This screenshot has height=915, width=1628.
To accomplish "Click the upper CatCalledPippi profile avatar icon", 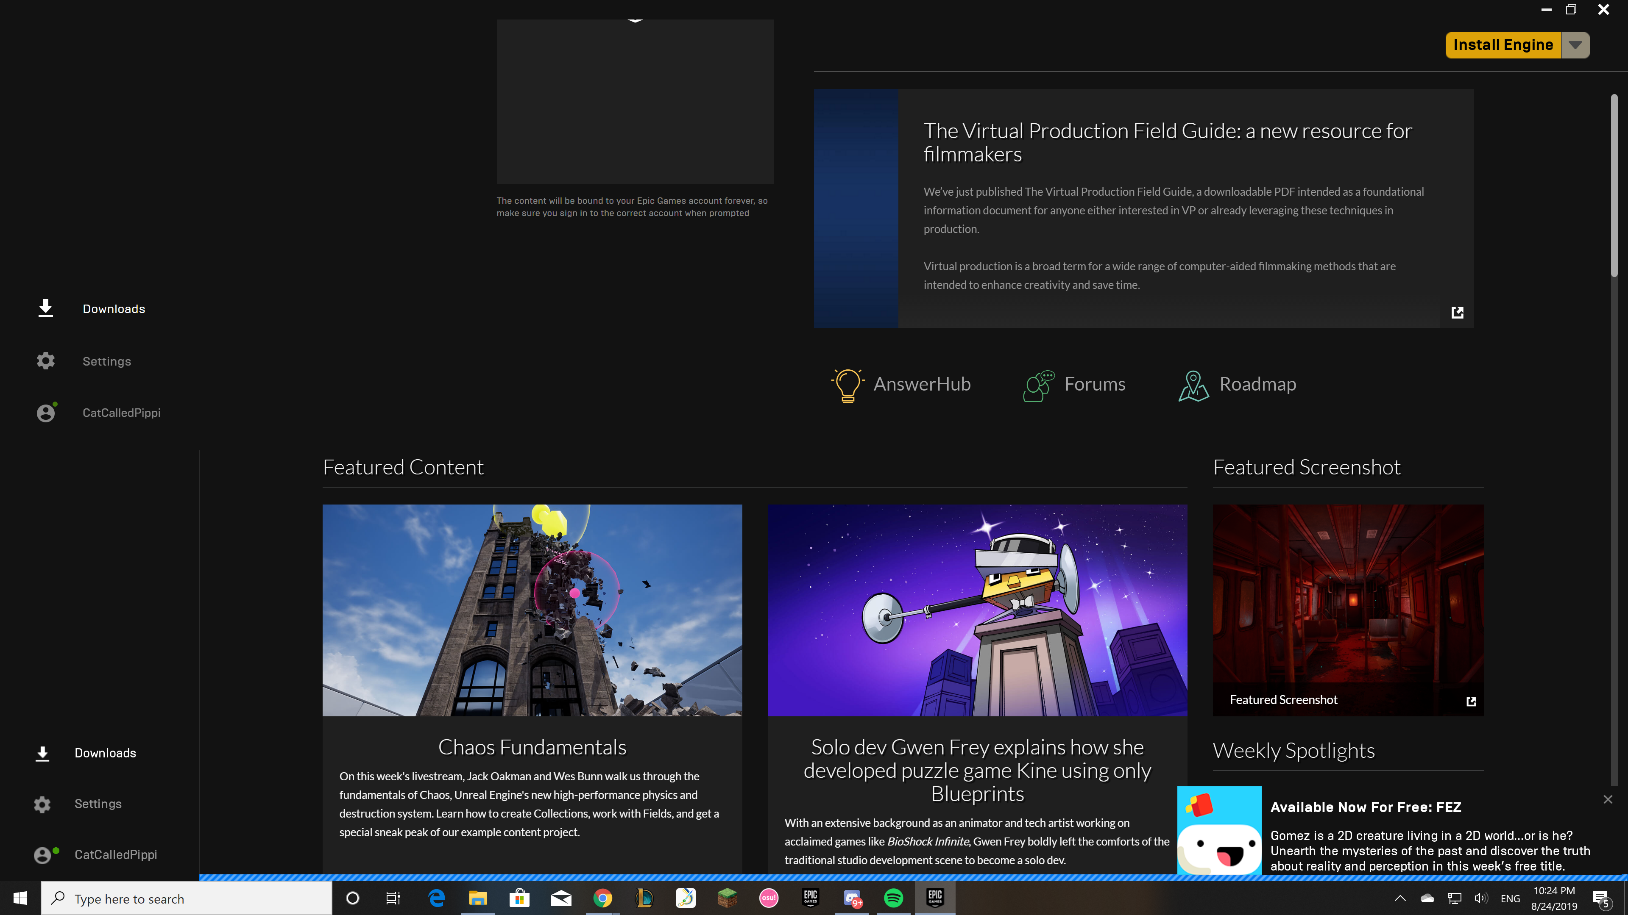I will pyautogui.click(x=46, y=412).
